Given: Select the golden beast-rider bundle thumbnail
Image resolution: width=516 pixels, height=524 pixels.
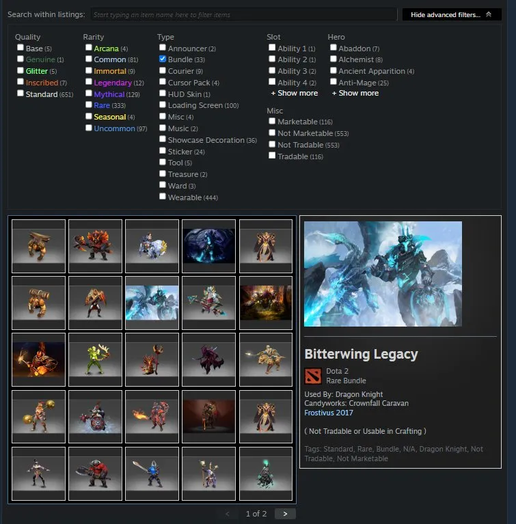Looking at the screenshot, I should click(x=266, y=360).
